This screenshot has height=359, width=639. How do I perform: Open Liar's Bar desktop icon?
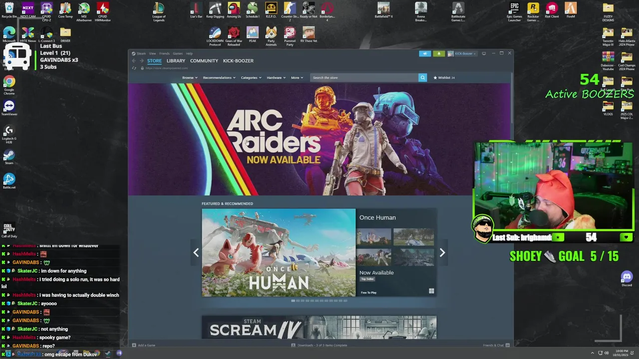tap(196, 10)
